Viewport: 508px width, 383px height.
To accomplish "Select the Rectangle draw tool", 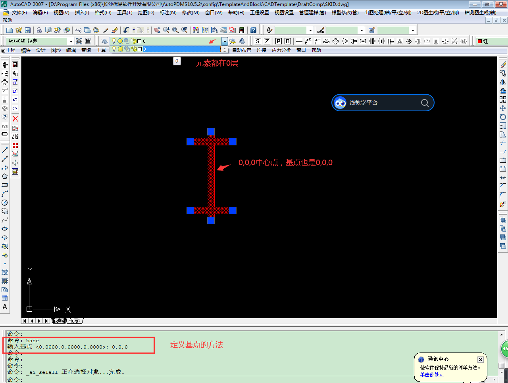I will pos(5,185).
